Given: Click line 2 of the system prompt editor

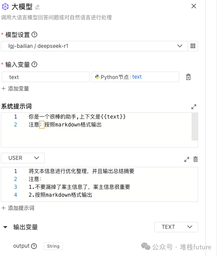Looking at the screenshot, I should click(x=65, y=125).
